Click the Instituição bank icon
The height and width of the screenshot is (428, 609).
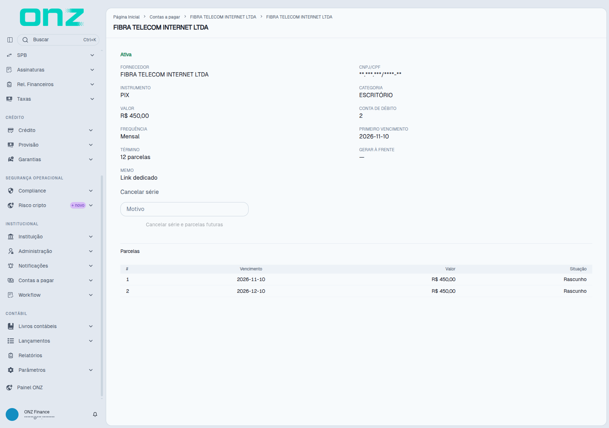coord(11,237)
